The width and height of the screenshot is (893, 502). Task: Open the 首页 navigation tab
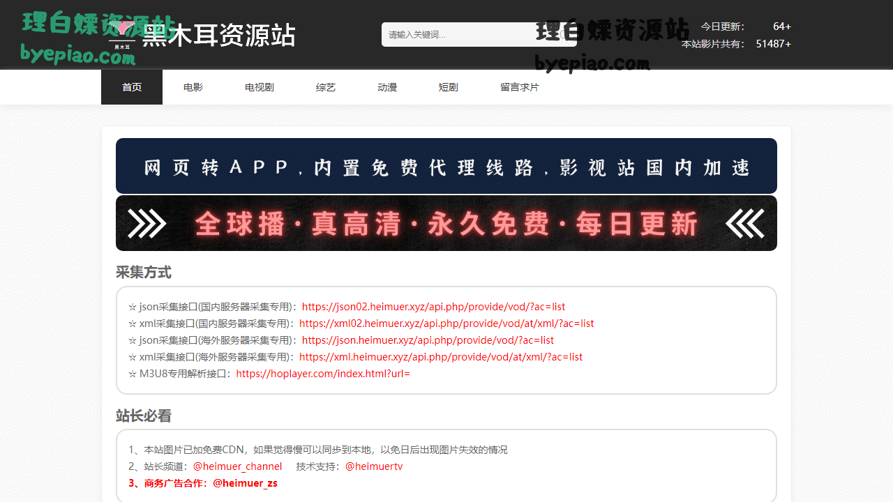tap(132, 87)
